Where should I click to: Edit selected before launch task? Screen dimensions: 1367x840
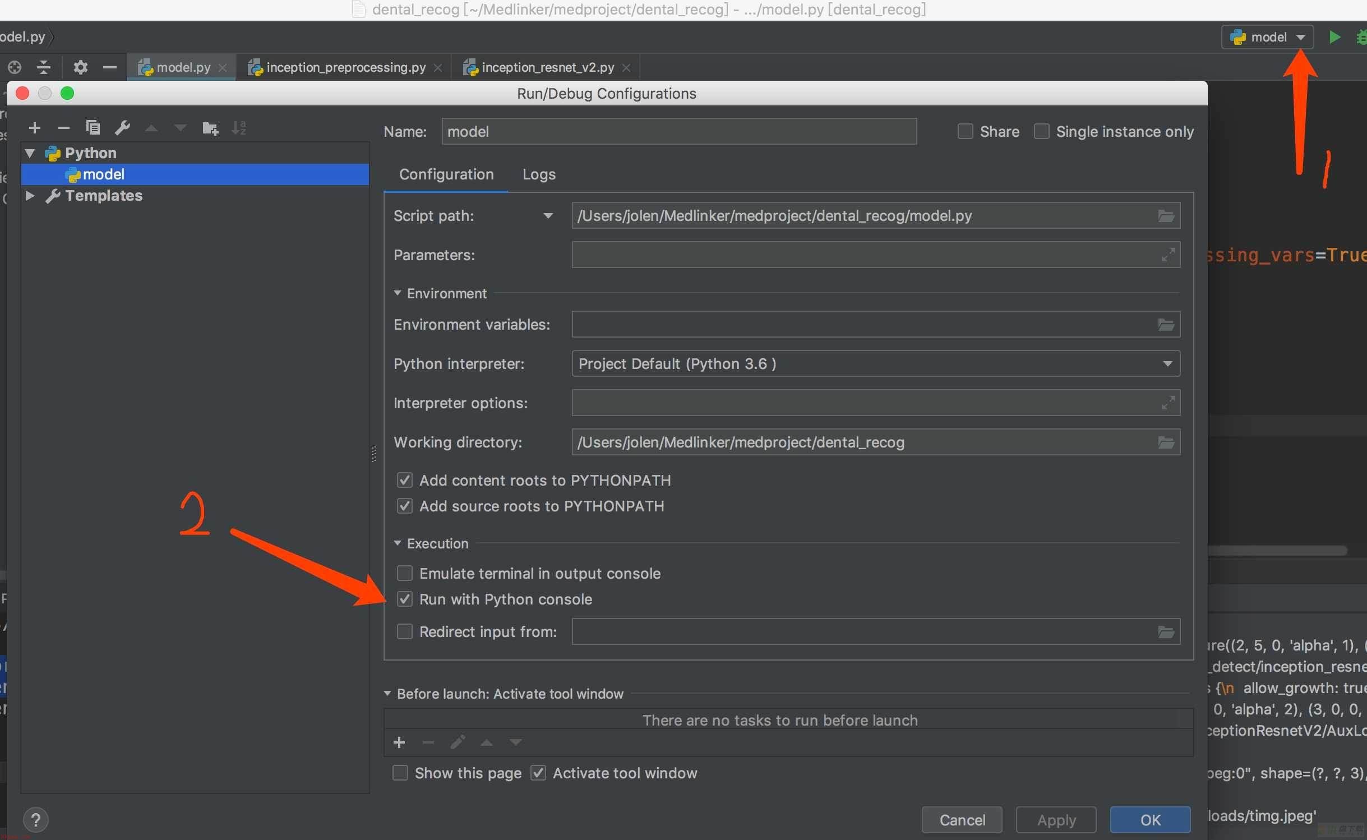[x=458, y=742]
